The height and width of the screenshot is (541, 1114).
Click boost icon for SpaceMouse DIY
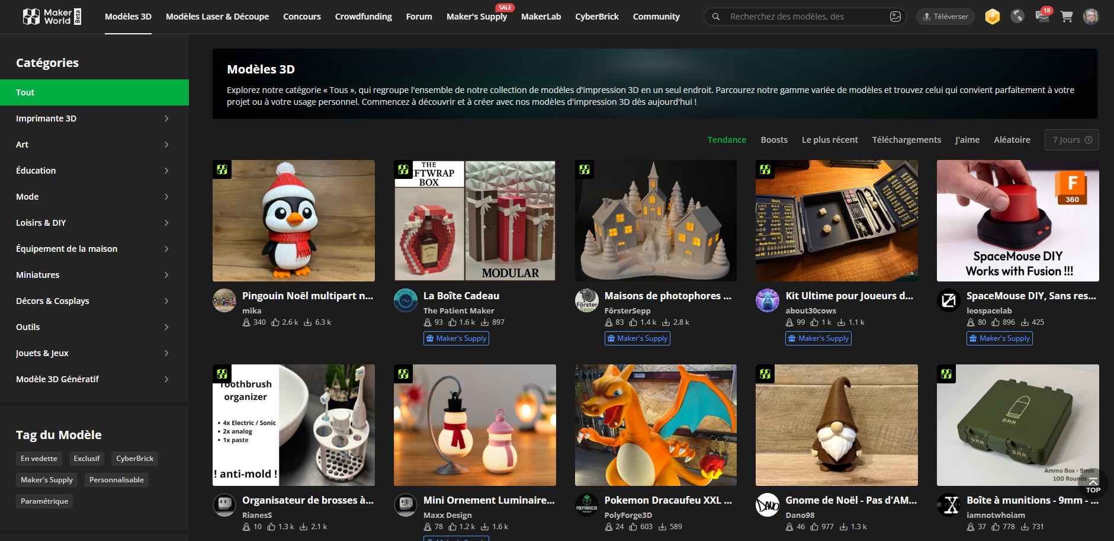point(971,322)
